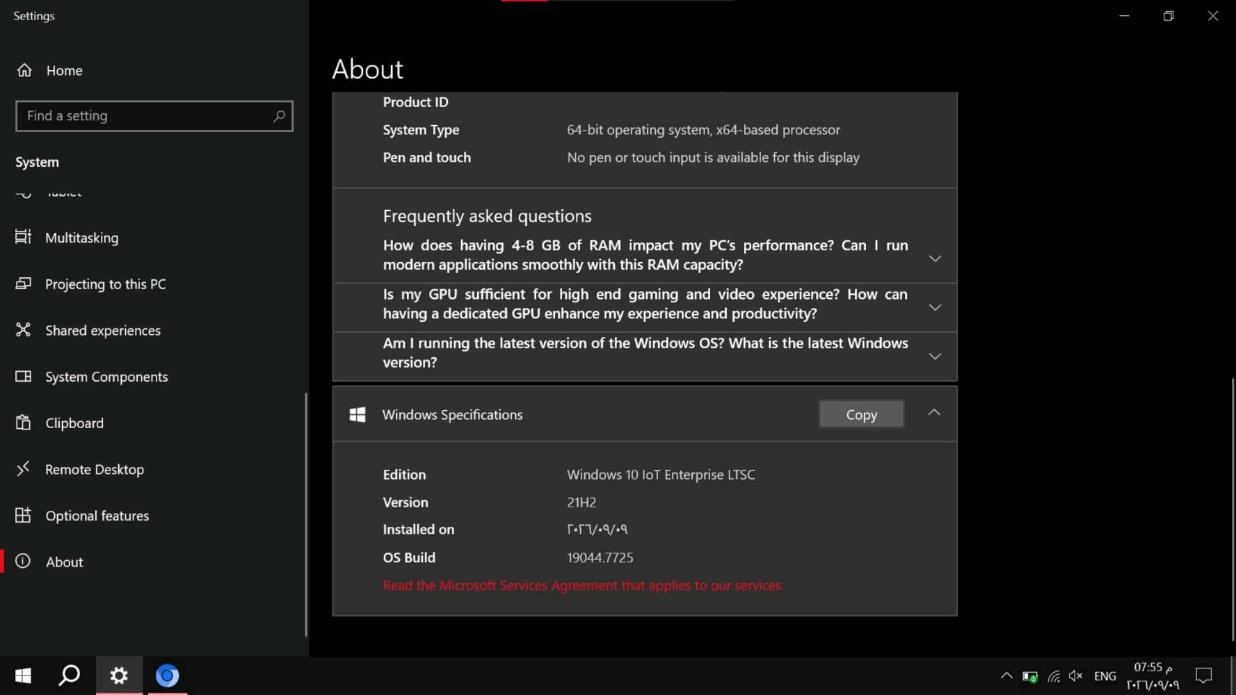This screenshot has height=695, width=1236.
Task: Select Shared experiences icon
Action: 23,330
